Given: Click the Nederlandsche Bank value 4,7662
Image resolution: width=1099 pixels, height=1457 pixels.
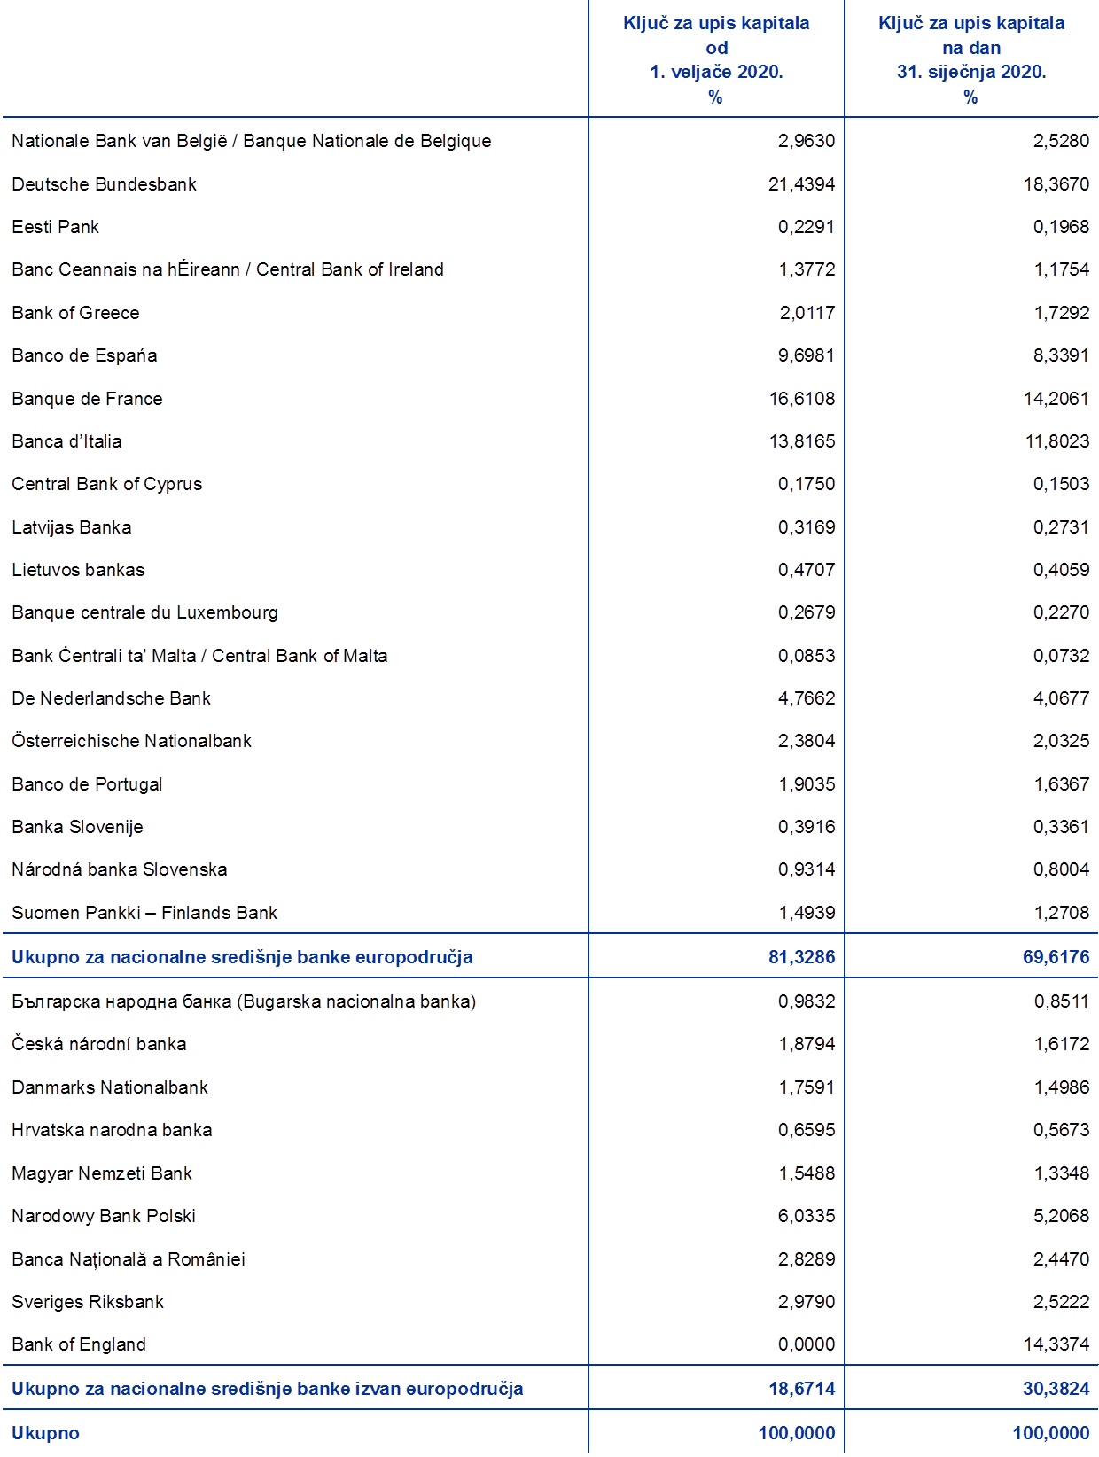Looking at the screenshot, I should pos(807,698).
